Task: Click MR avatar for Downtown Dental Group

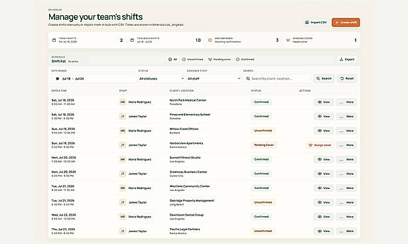Action: [x=123, y=216]
